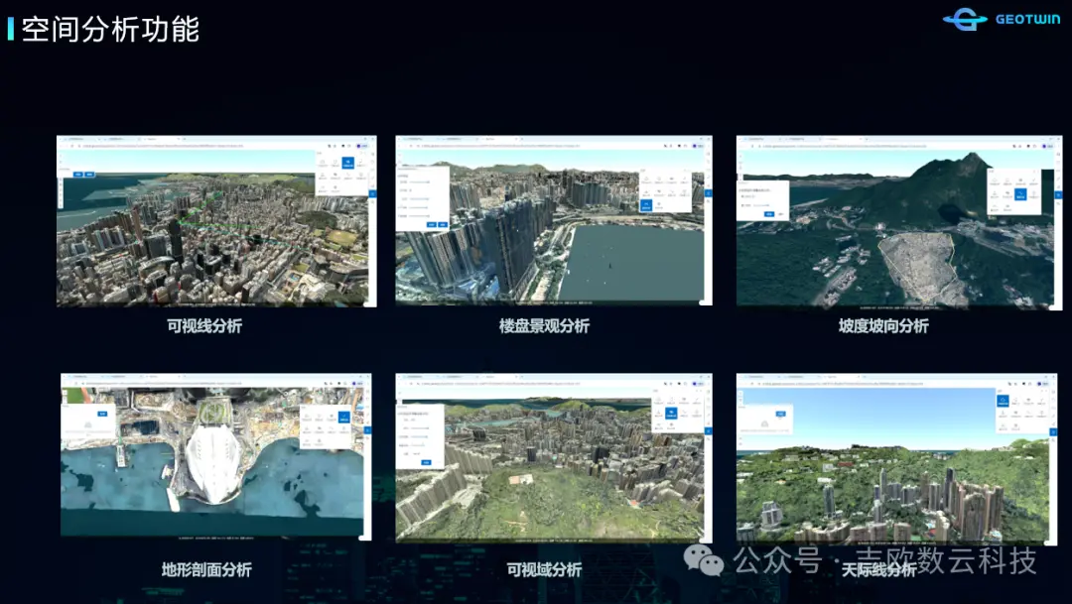Open the 楼盘景观分析 waterfront screenshot thumbnail
Screen dimensions: 1072x604
(x=554, y=221)
